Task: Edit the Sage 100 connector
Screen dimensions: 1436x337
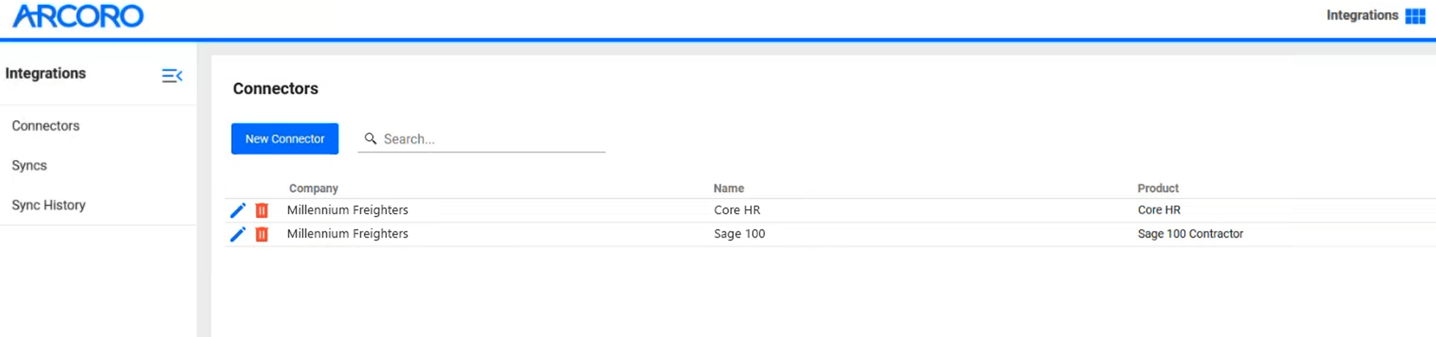Action: click(x=238, y=234)
